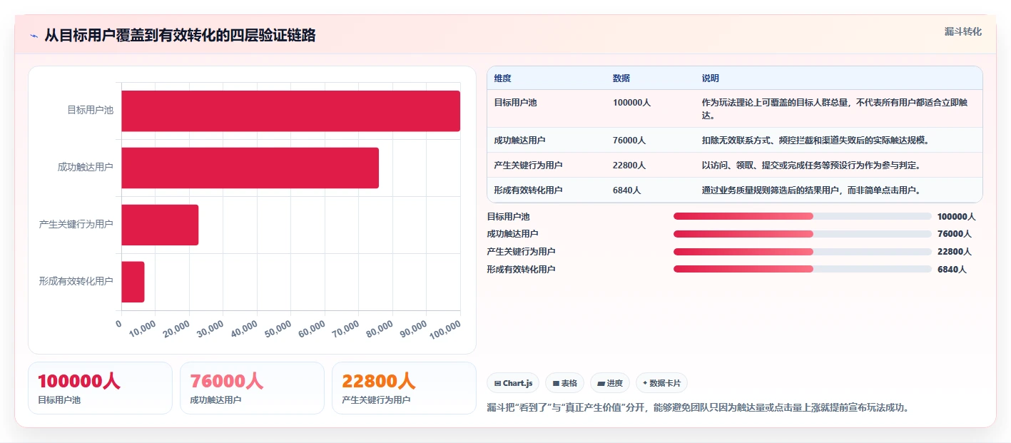The width and height of the screenshot is (1011, 443).
Task: Select the 数据卡片 tag chip
Action: coord(661,383)
